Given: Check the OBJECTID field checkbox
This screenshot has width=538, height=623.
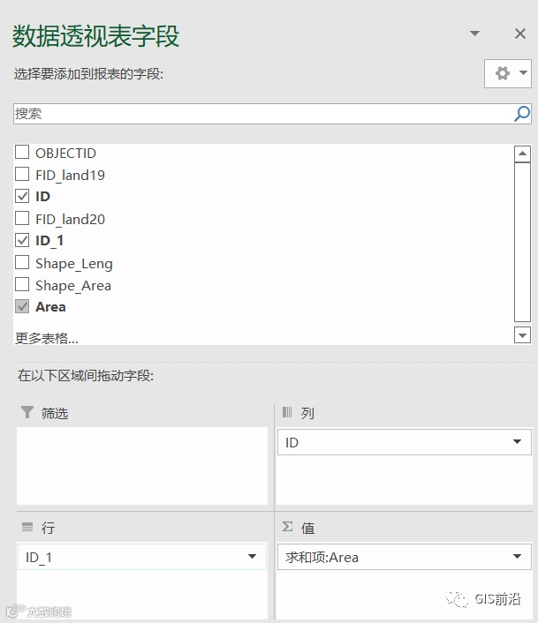Looking at the screenshot, I should coord(22,153).
